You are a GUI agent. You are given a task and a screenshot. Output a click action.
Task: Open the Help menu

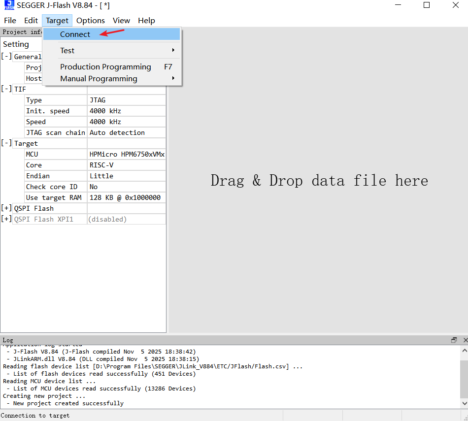[146, 21]
